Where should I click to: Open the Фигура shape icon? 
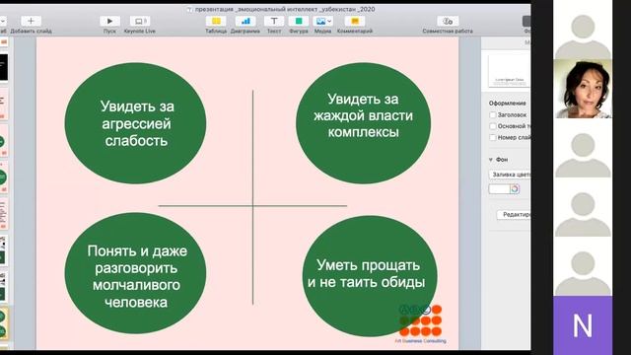[x=299, y=21]
